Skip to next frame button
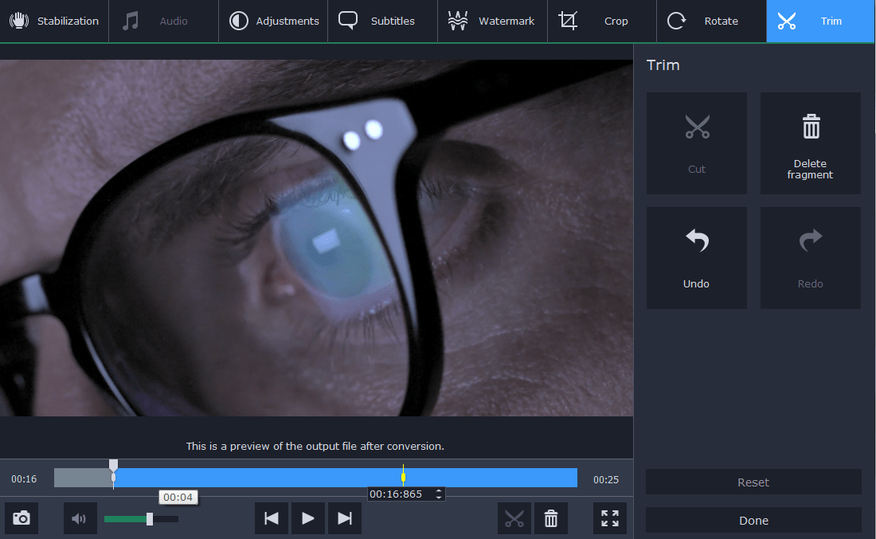Screen dimensions: 876x539 tap(345, 518)
